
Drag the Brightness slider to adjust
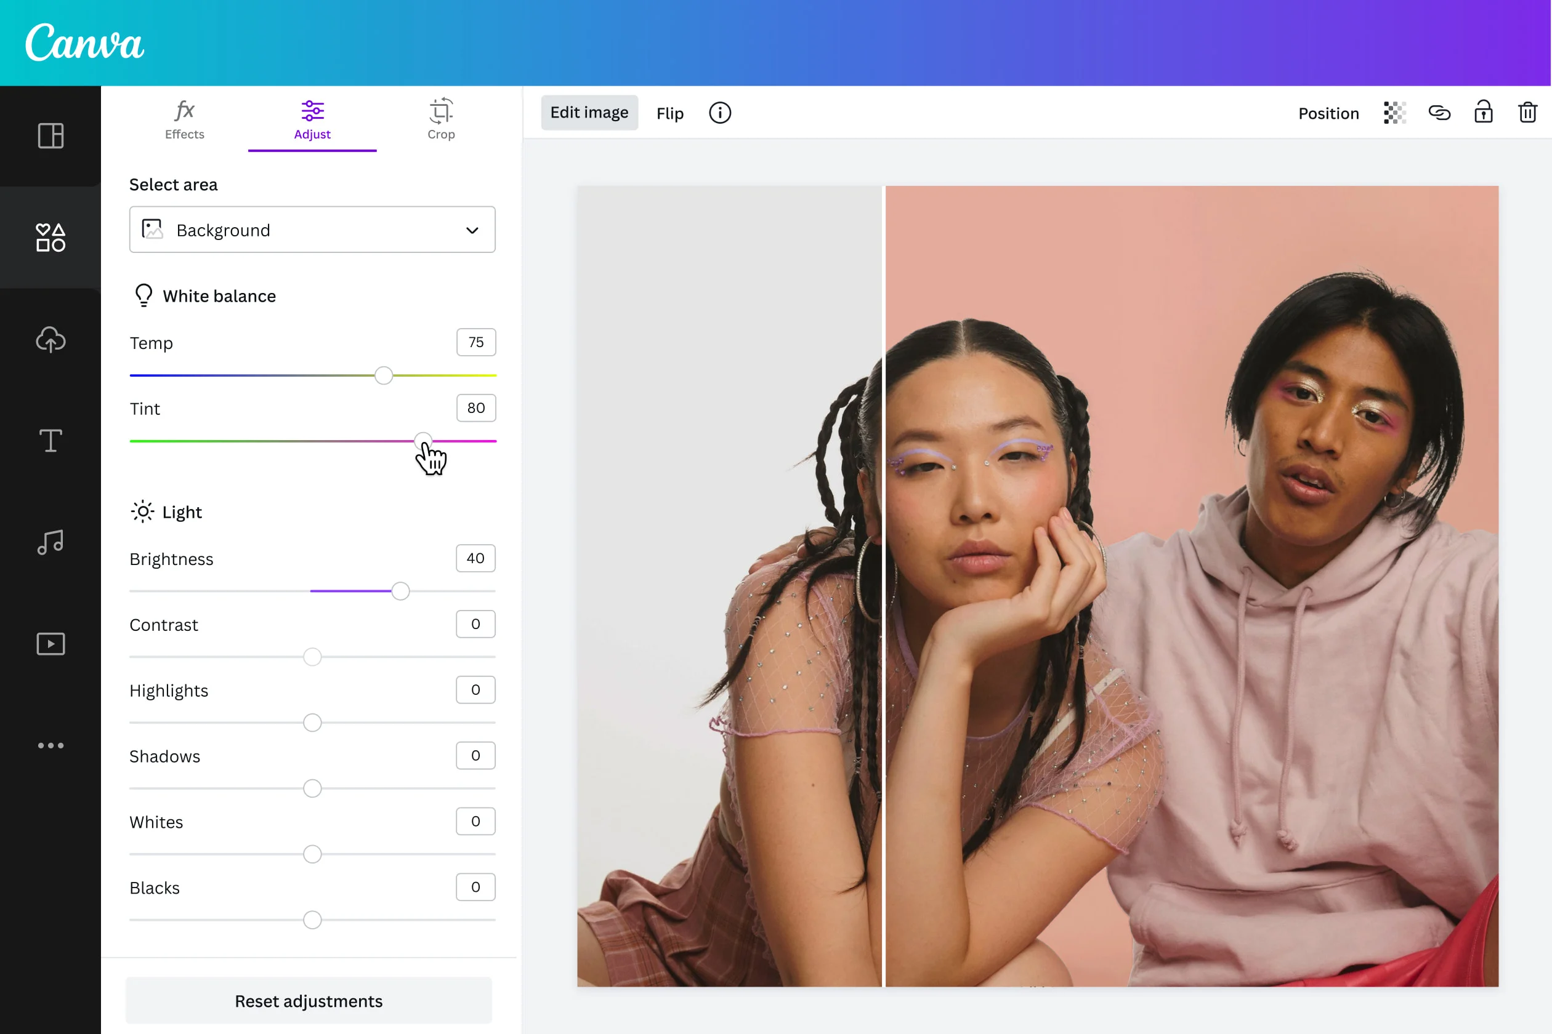(x=401, y=591)
